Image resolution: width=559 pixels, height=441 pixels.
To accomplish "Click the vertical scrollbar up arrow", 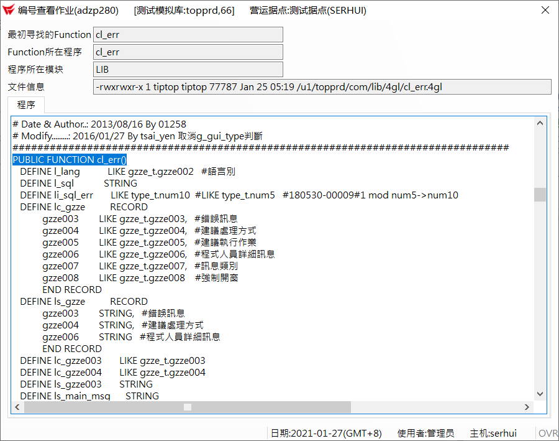I will click(540, 123).
